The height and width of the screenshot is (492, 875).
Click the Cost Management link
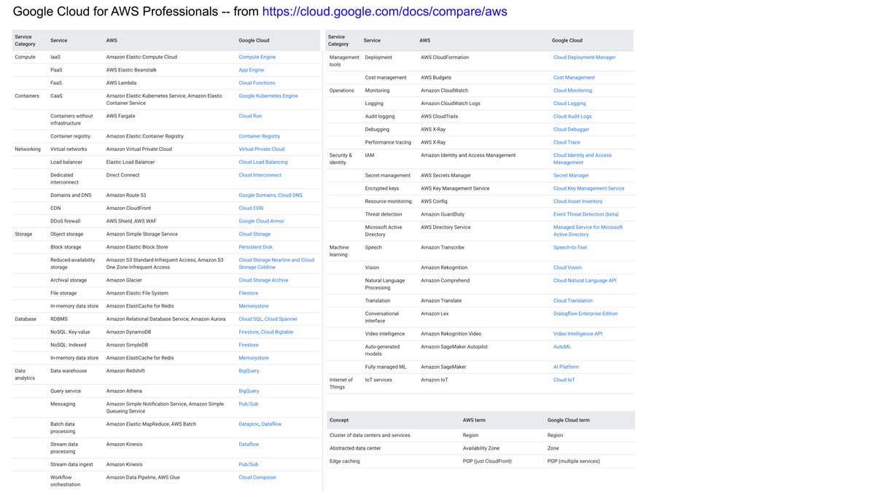click(574, 78)
